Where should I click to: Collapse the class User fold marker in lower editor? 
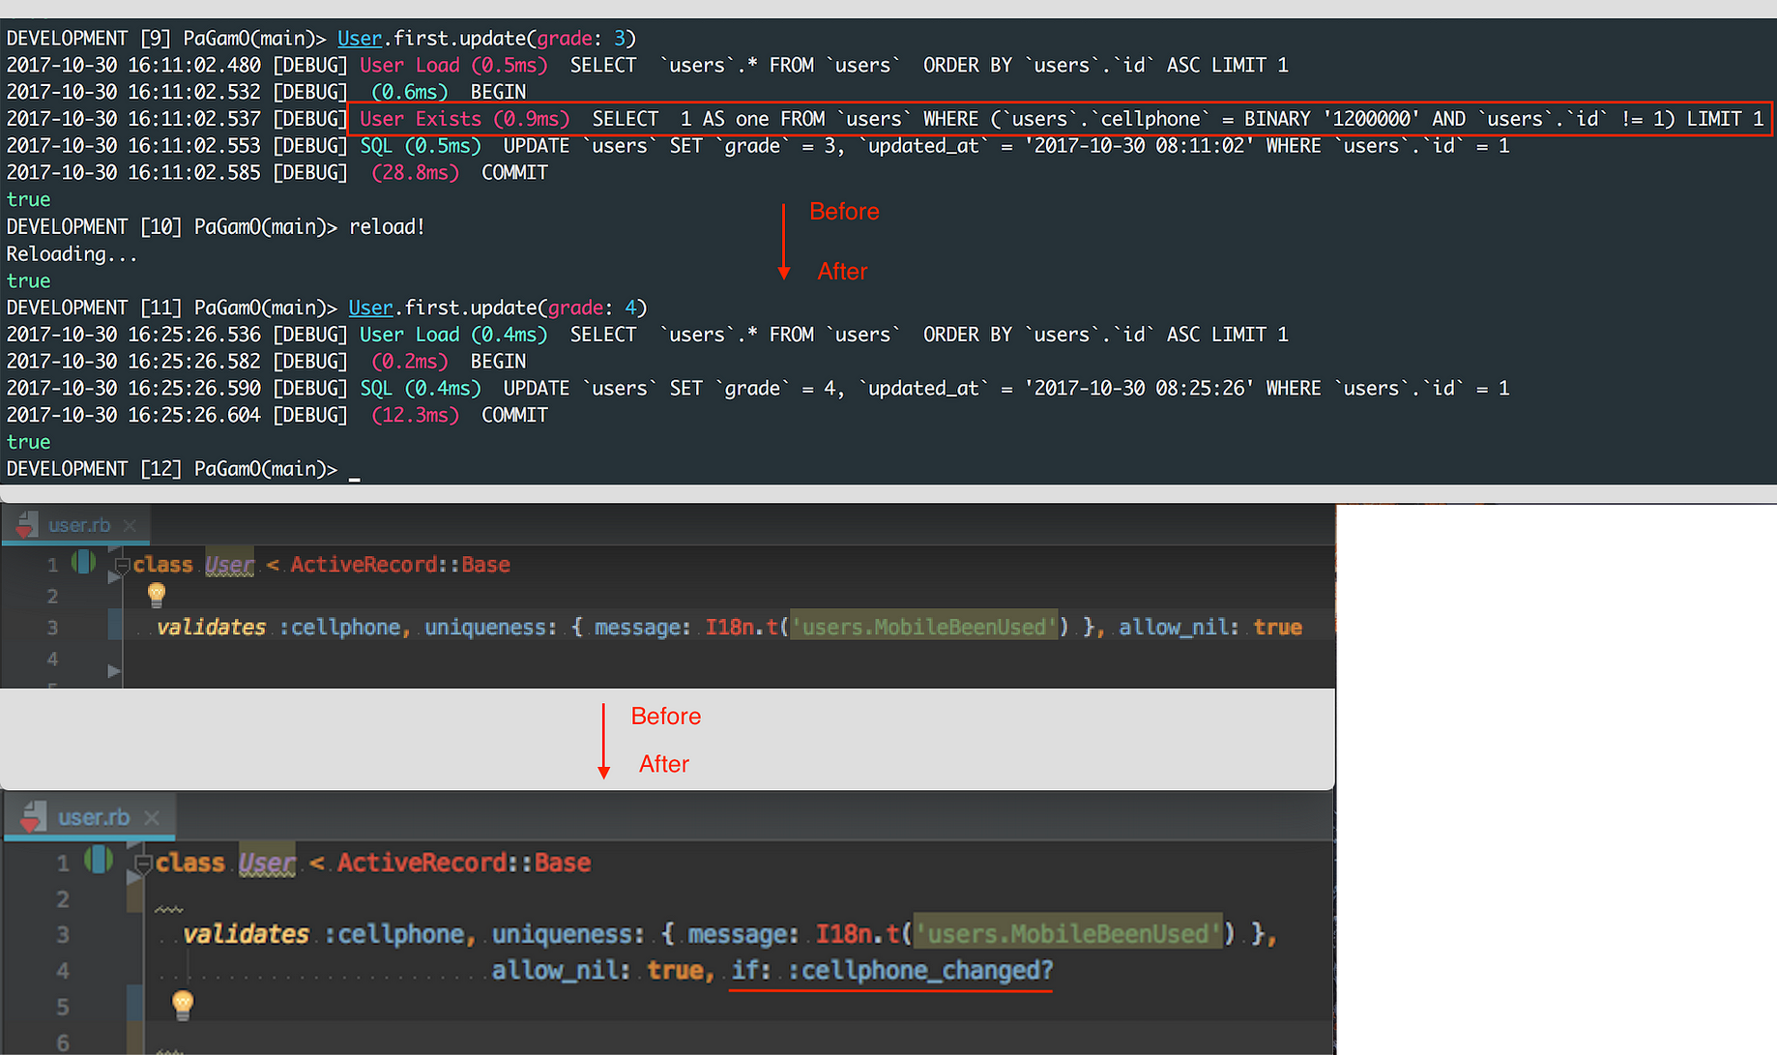(x=143, y=863)
